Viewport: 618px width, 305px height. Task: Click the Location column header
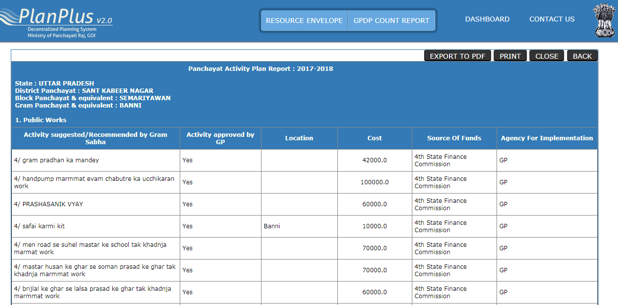click(299, 138)
